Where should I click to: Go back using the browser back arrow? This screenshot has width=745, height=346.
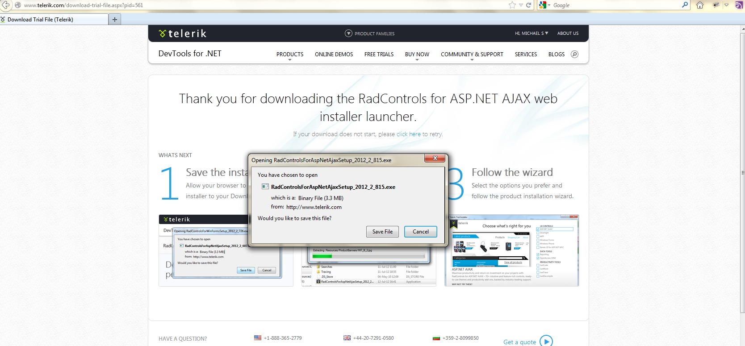point(5,5)
